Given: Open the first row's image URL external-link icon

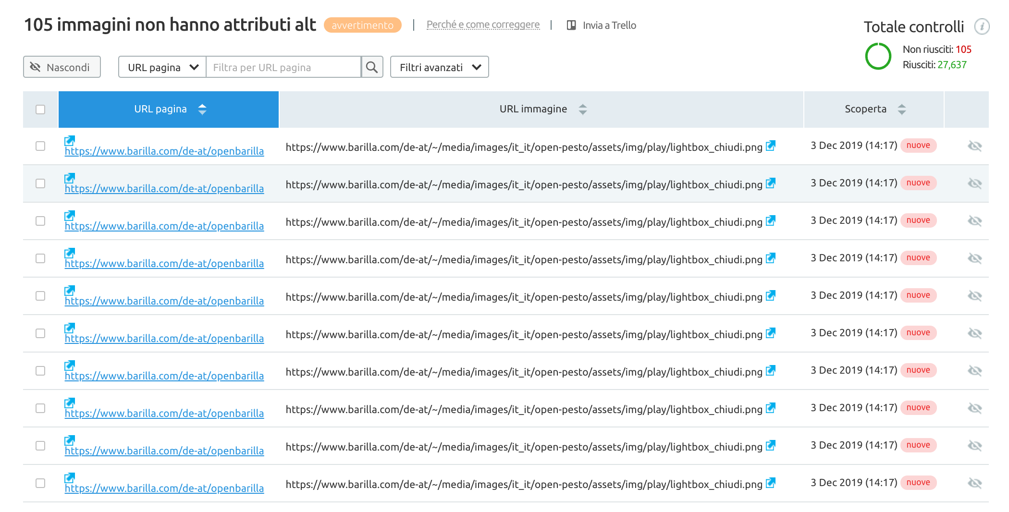Looking at the screenshot, I should click(771, 146).
